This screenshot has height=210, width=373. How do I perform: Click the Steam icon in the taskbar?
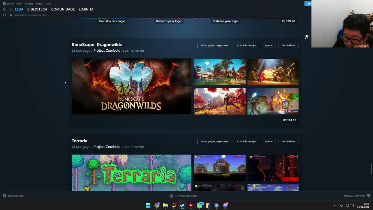tap(182, 205)
